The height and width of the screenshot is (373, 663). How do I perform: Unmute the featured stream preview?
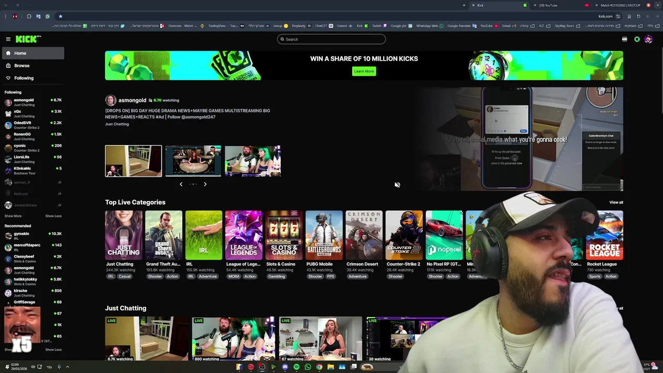[397, 185]
